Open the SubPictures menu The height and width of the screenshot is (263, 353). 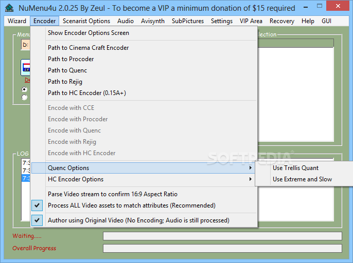[x=188, y=21]
